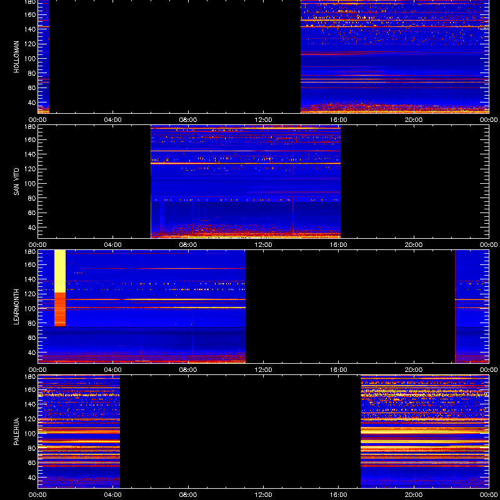500x500 pixels.
Task: Choose 12:00 time label under Palehua panel
Action: pyautogui.click(x=263, y=495)
